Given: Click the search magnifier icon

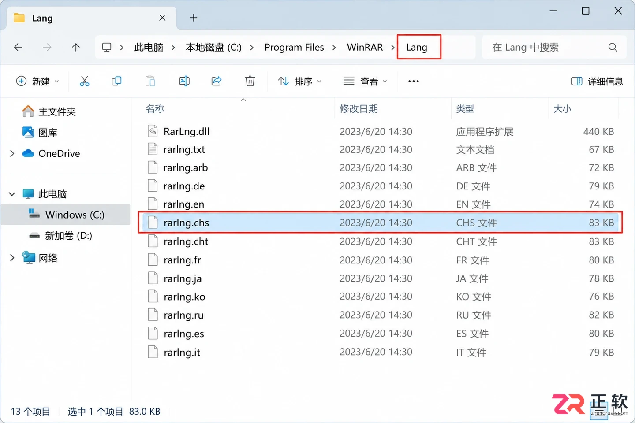Looking at the screenshot, I should tap(613, 47).
